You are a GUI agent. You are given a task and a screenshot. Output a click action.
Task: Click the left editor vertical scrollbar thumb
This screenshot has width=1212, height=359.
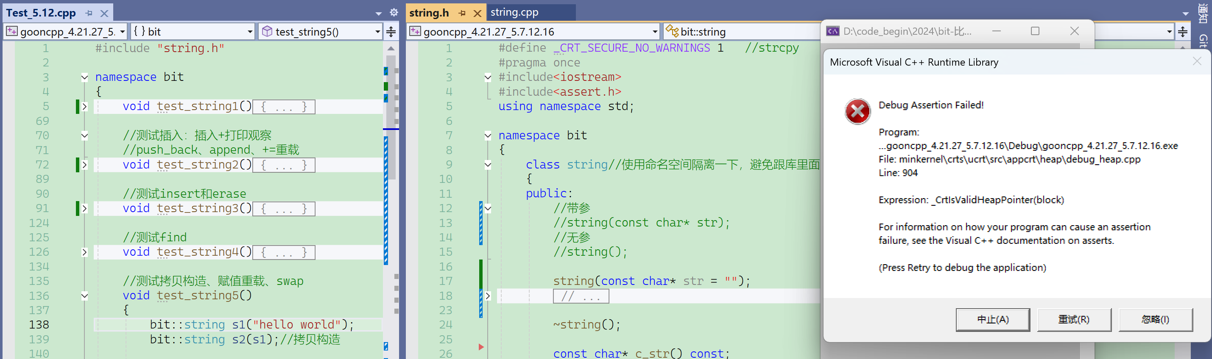(x=391, y=117)
